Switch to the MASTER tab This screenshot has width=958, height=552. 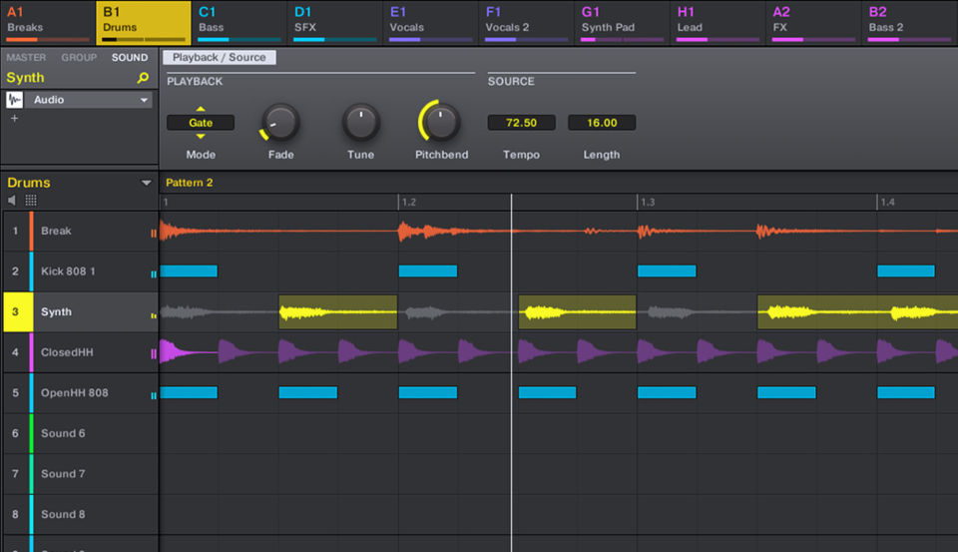[27, 58]
